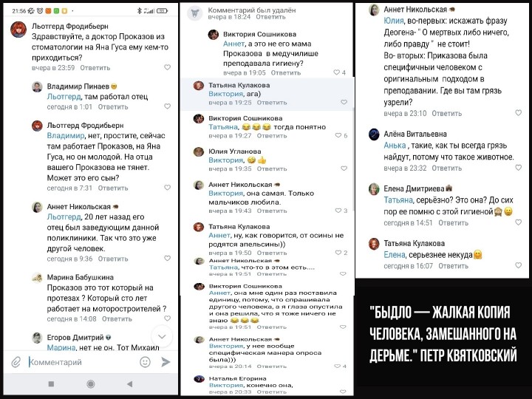Tap the round Android home button

coord(91,383)
